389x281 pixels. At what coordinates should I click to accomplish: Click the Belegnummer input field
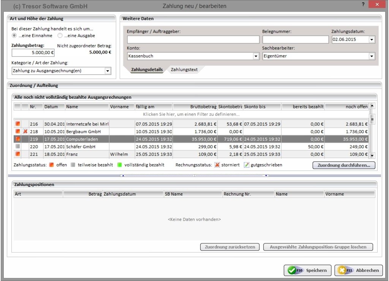click(296, 39)
